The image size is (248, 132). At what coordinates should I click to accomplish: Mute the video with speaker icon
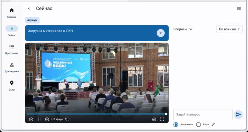(x=67, y=119)
